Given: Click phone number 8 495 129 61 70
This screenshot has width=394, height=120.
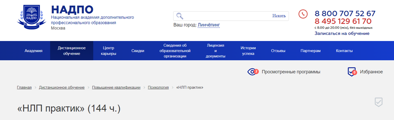Looking at the screenshot, I should [343, 21].
